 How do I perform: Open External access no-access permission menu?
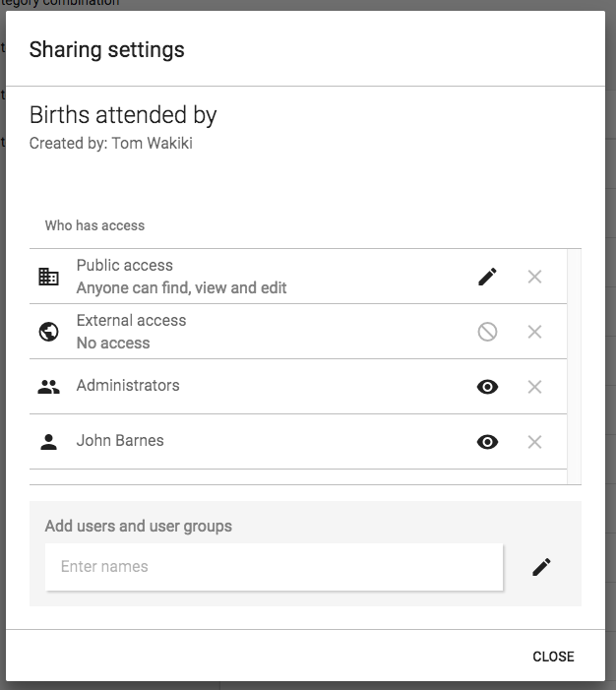click(487, 332)
